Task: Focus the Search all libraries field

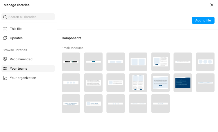Action: [28, 17]
